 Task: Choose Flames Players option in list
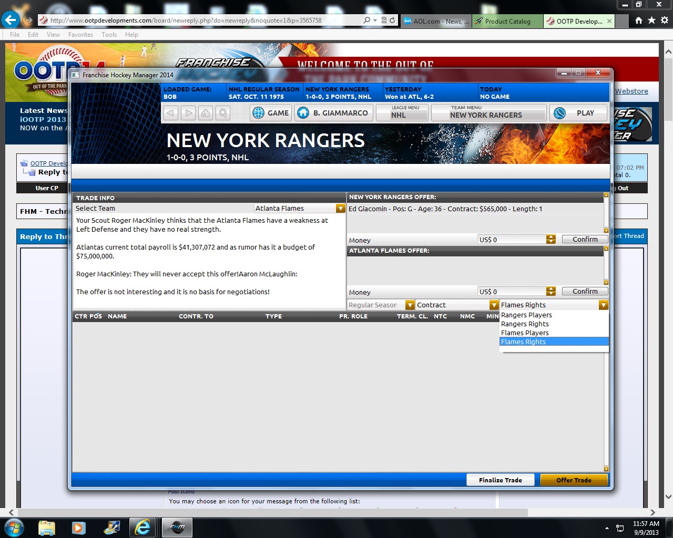(525, 333)
